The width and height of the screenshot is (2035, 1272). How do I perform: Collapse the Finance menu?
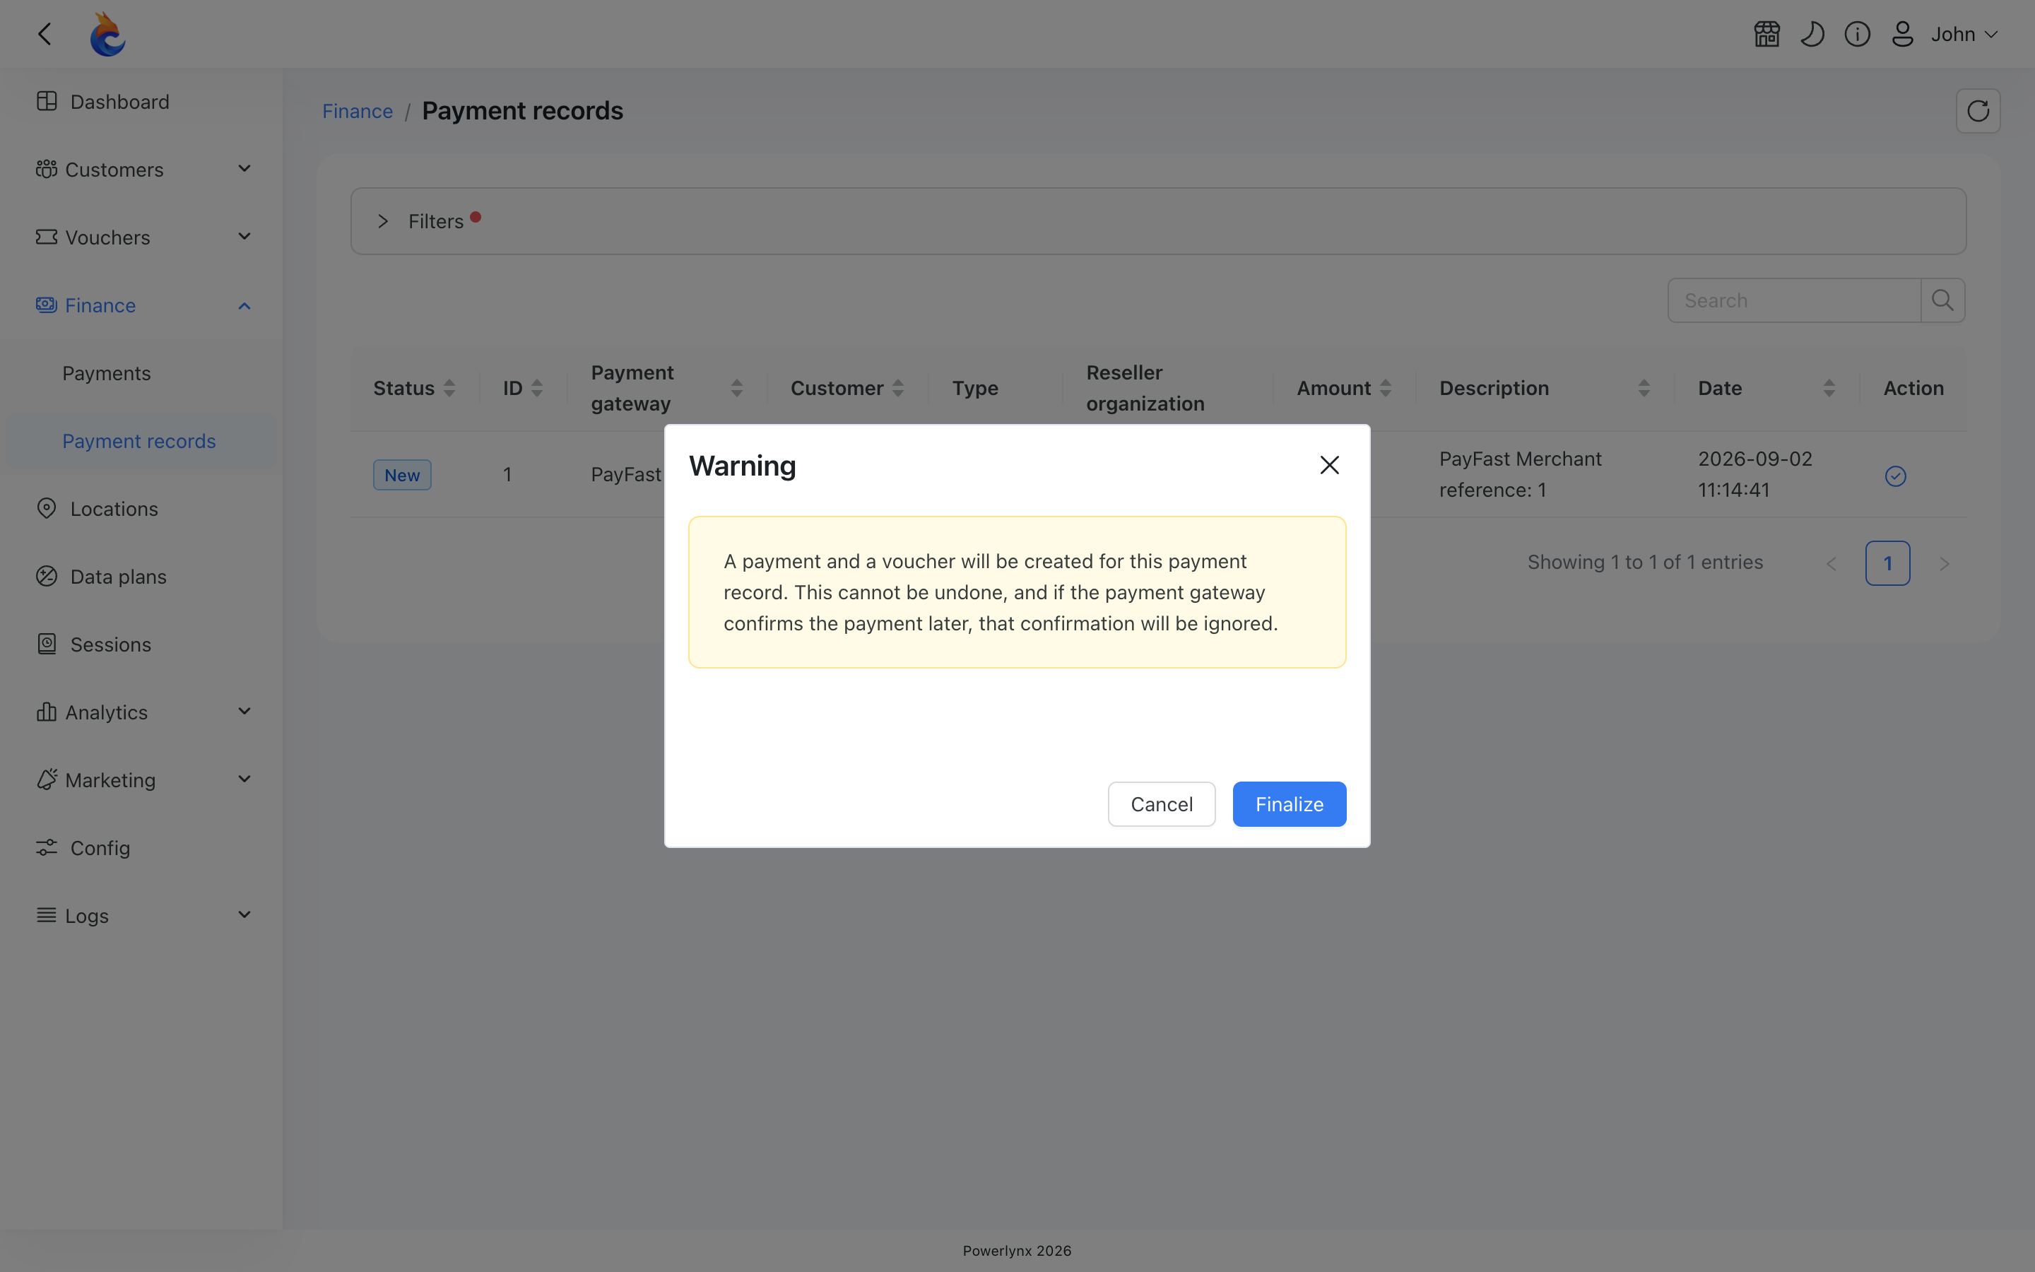pos(141,305)
